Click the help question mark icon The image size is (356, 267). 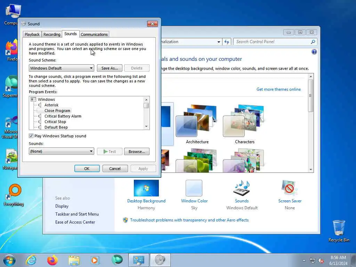point(314,52)
